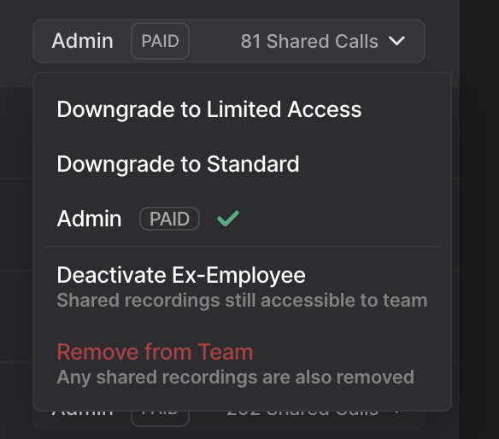Select Downgrade to Limited Access
This screenshot has height=439, width=499.
[x=209, y=109]
